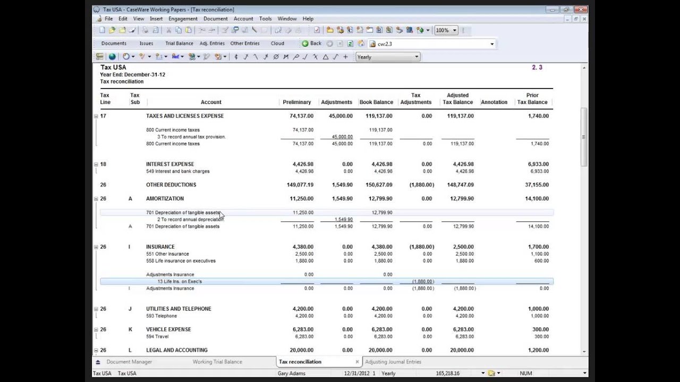Select the '701 Depreciation of tangible assets' highlighted row
The height and width of the screenshot is (382, 680).
pos(326,212)
